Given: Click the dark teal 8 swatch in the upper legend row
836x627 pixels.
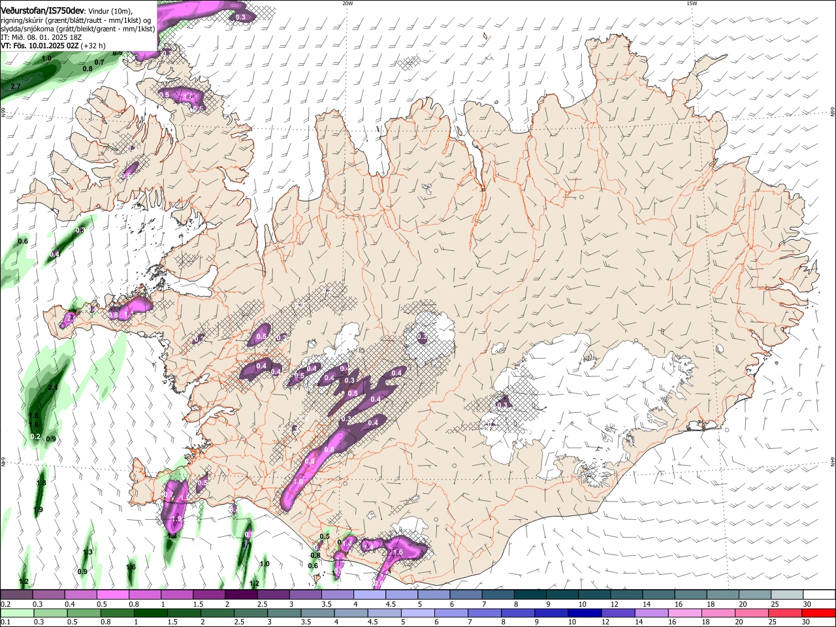Looking at the screenshot, I should click(x=530, y=595).
